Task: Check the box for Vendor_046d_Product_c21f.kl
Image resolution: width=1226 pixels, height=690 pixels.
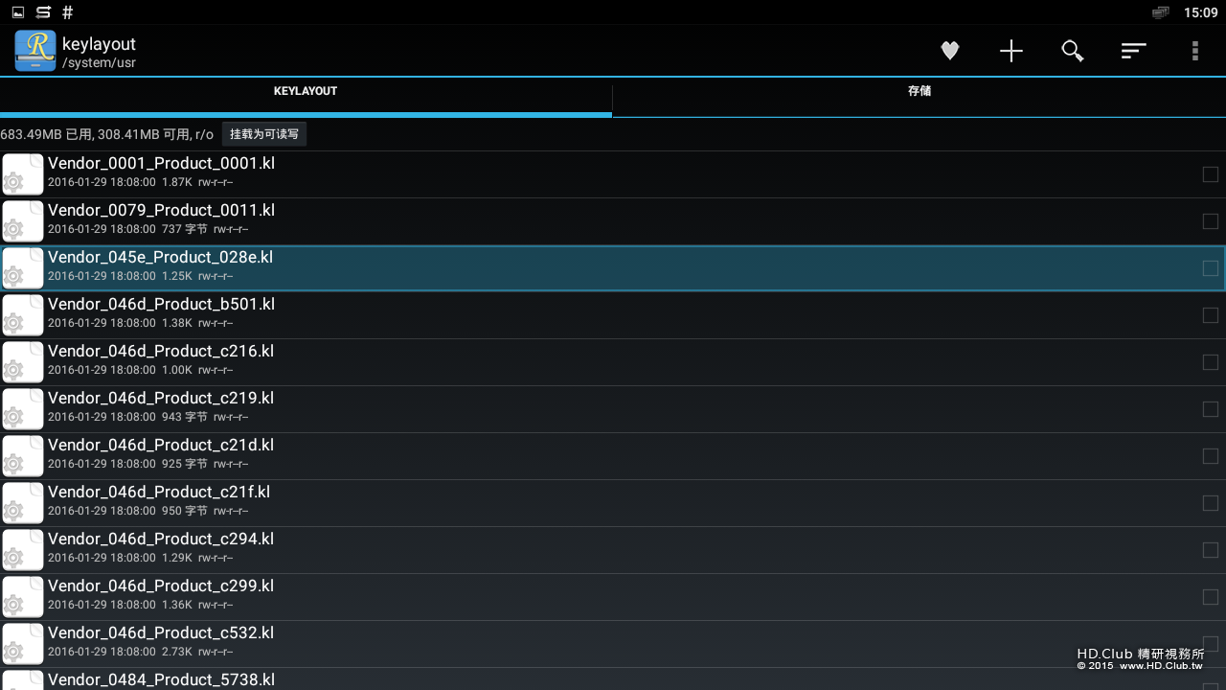Action: [1211, 503]
